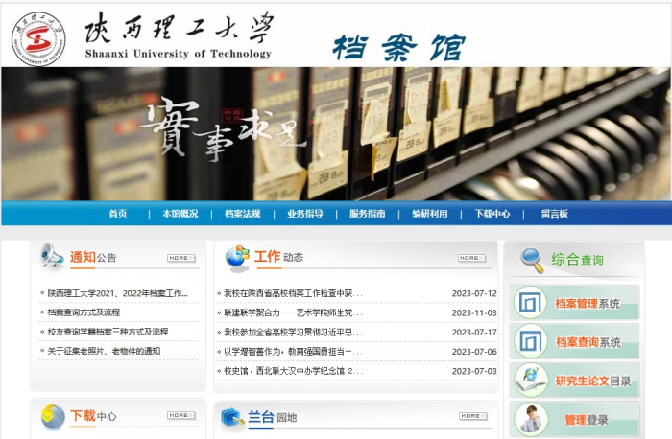The image size is (672, 439).
Task: Open 编研利用 navigation item
Action: (430, 214)
